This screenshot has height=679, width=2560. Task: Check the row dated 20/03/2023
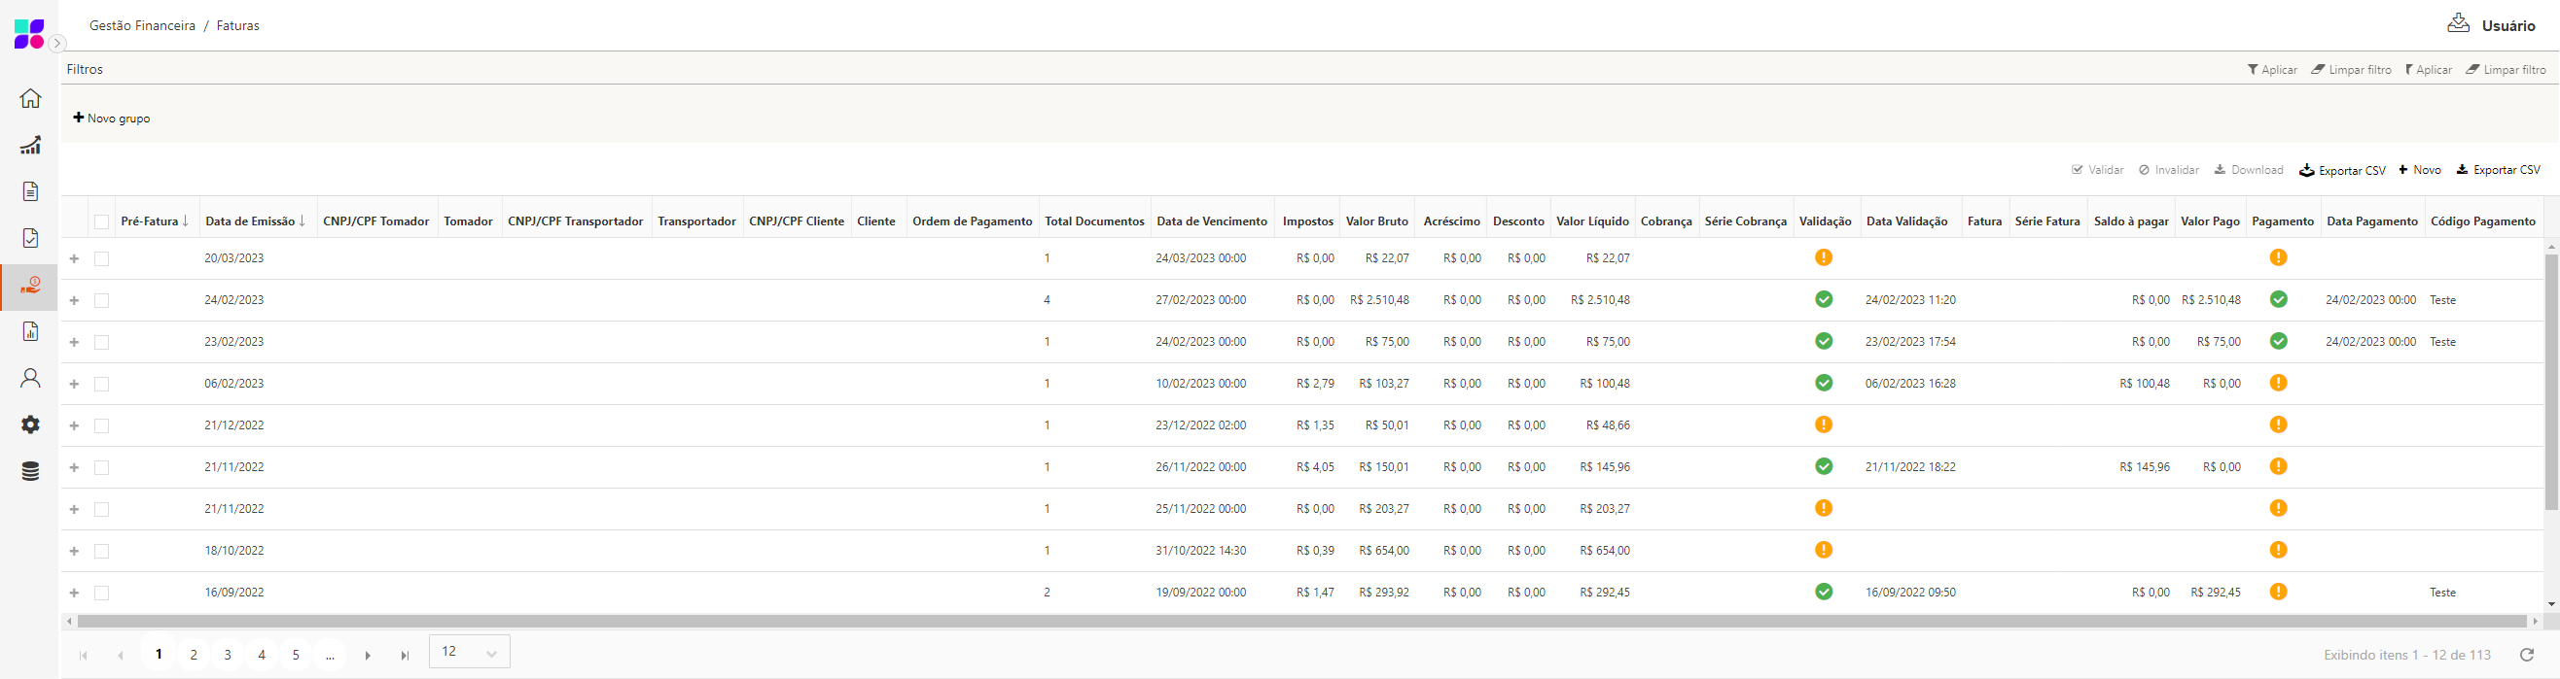101,259
